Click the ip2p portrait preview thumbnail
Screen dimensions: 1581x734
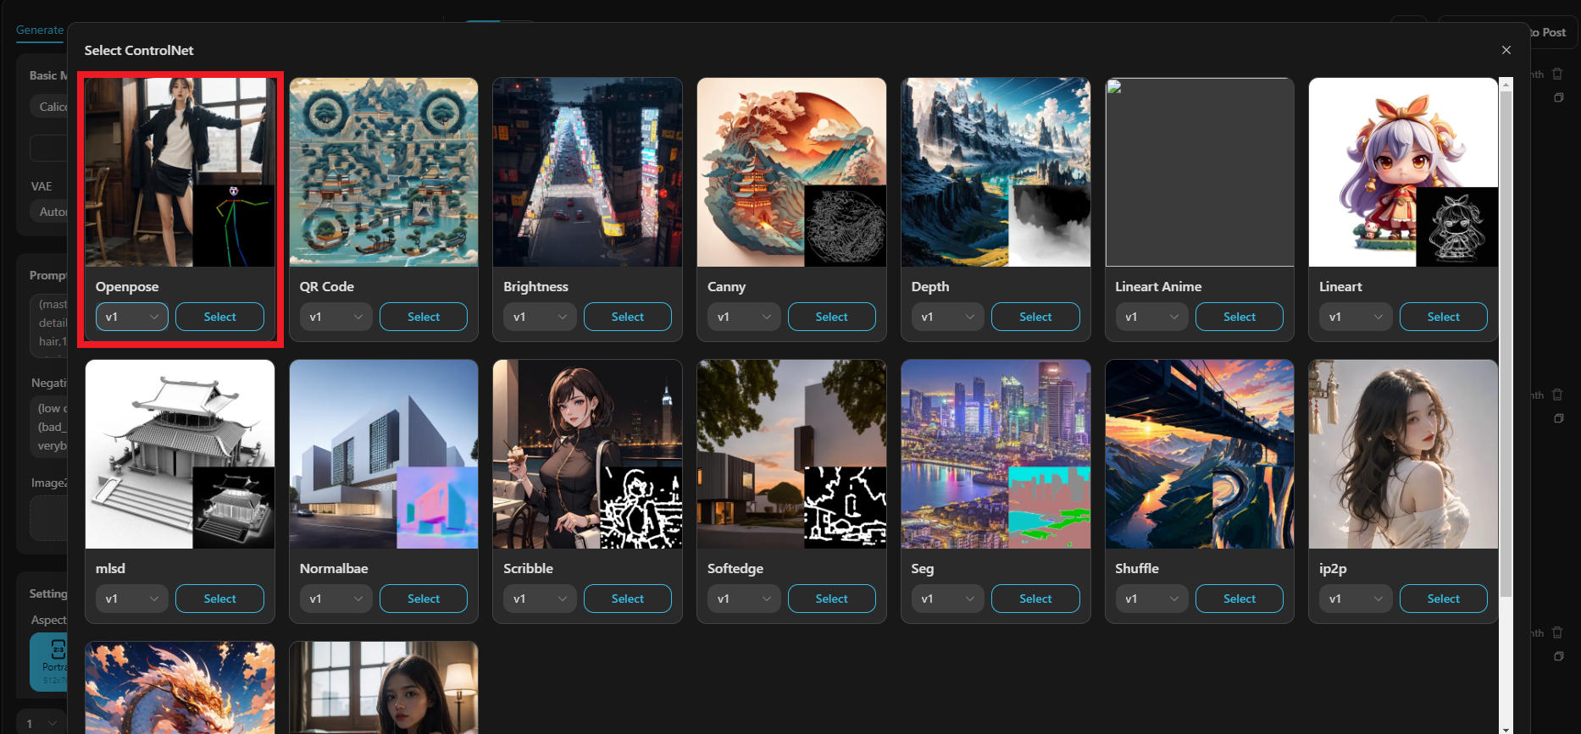point(1402,454)
